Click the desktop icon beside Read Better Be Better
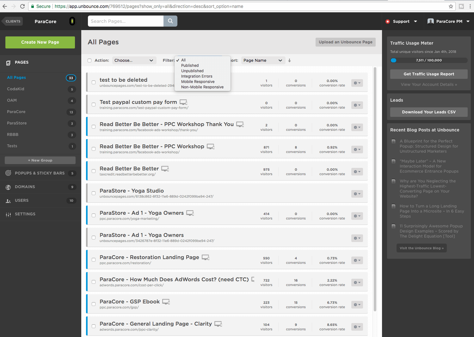This screenshot has height=337, width=474. [x=165, y=169]
